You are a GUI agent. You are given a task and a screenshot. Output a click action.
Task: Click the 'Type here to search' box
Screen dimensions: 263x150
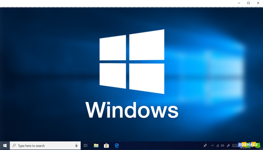(x=45, y=145)
